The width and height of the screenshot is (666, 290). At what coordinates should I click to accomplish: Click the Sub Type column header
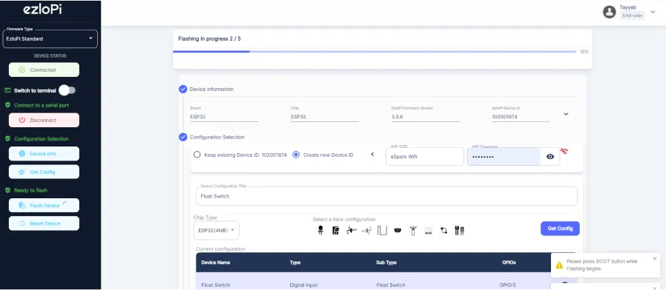(386, 263)
